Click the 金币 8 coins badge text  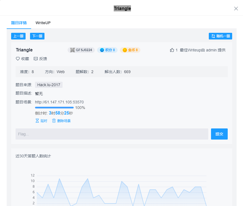(x=133, y=50)
